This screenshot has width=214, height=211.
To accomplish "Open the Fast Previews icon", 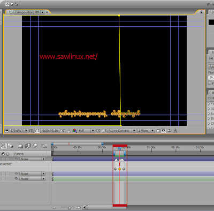I will [x=163, y=131].
